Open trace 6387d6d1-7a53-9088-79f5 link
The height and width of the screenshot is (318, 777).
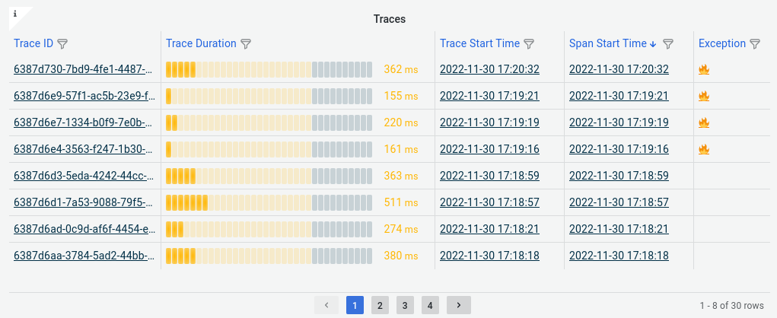(84, 202)
